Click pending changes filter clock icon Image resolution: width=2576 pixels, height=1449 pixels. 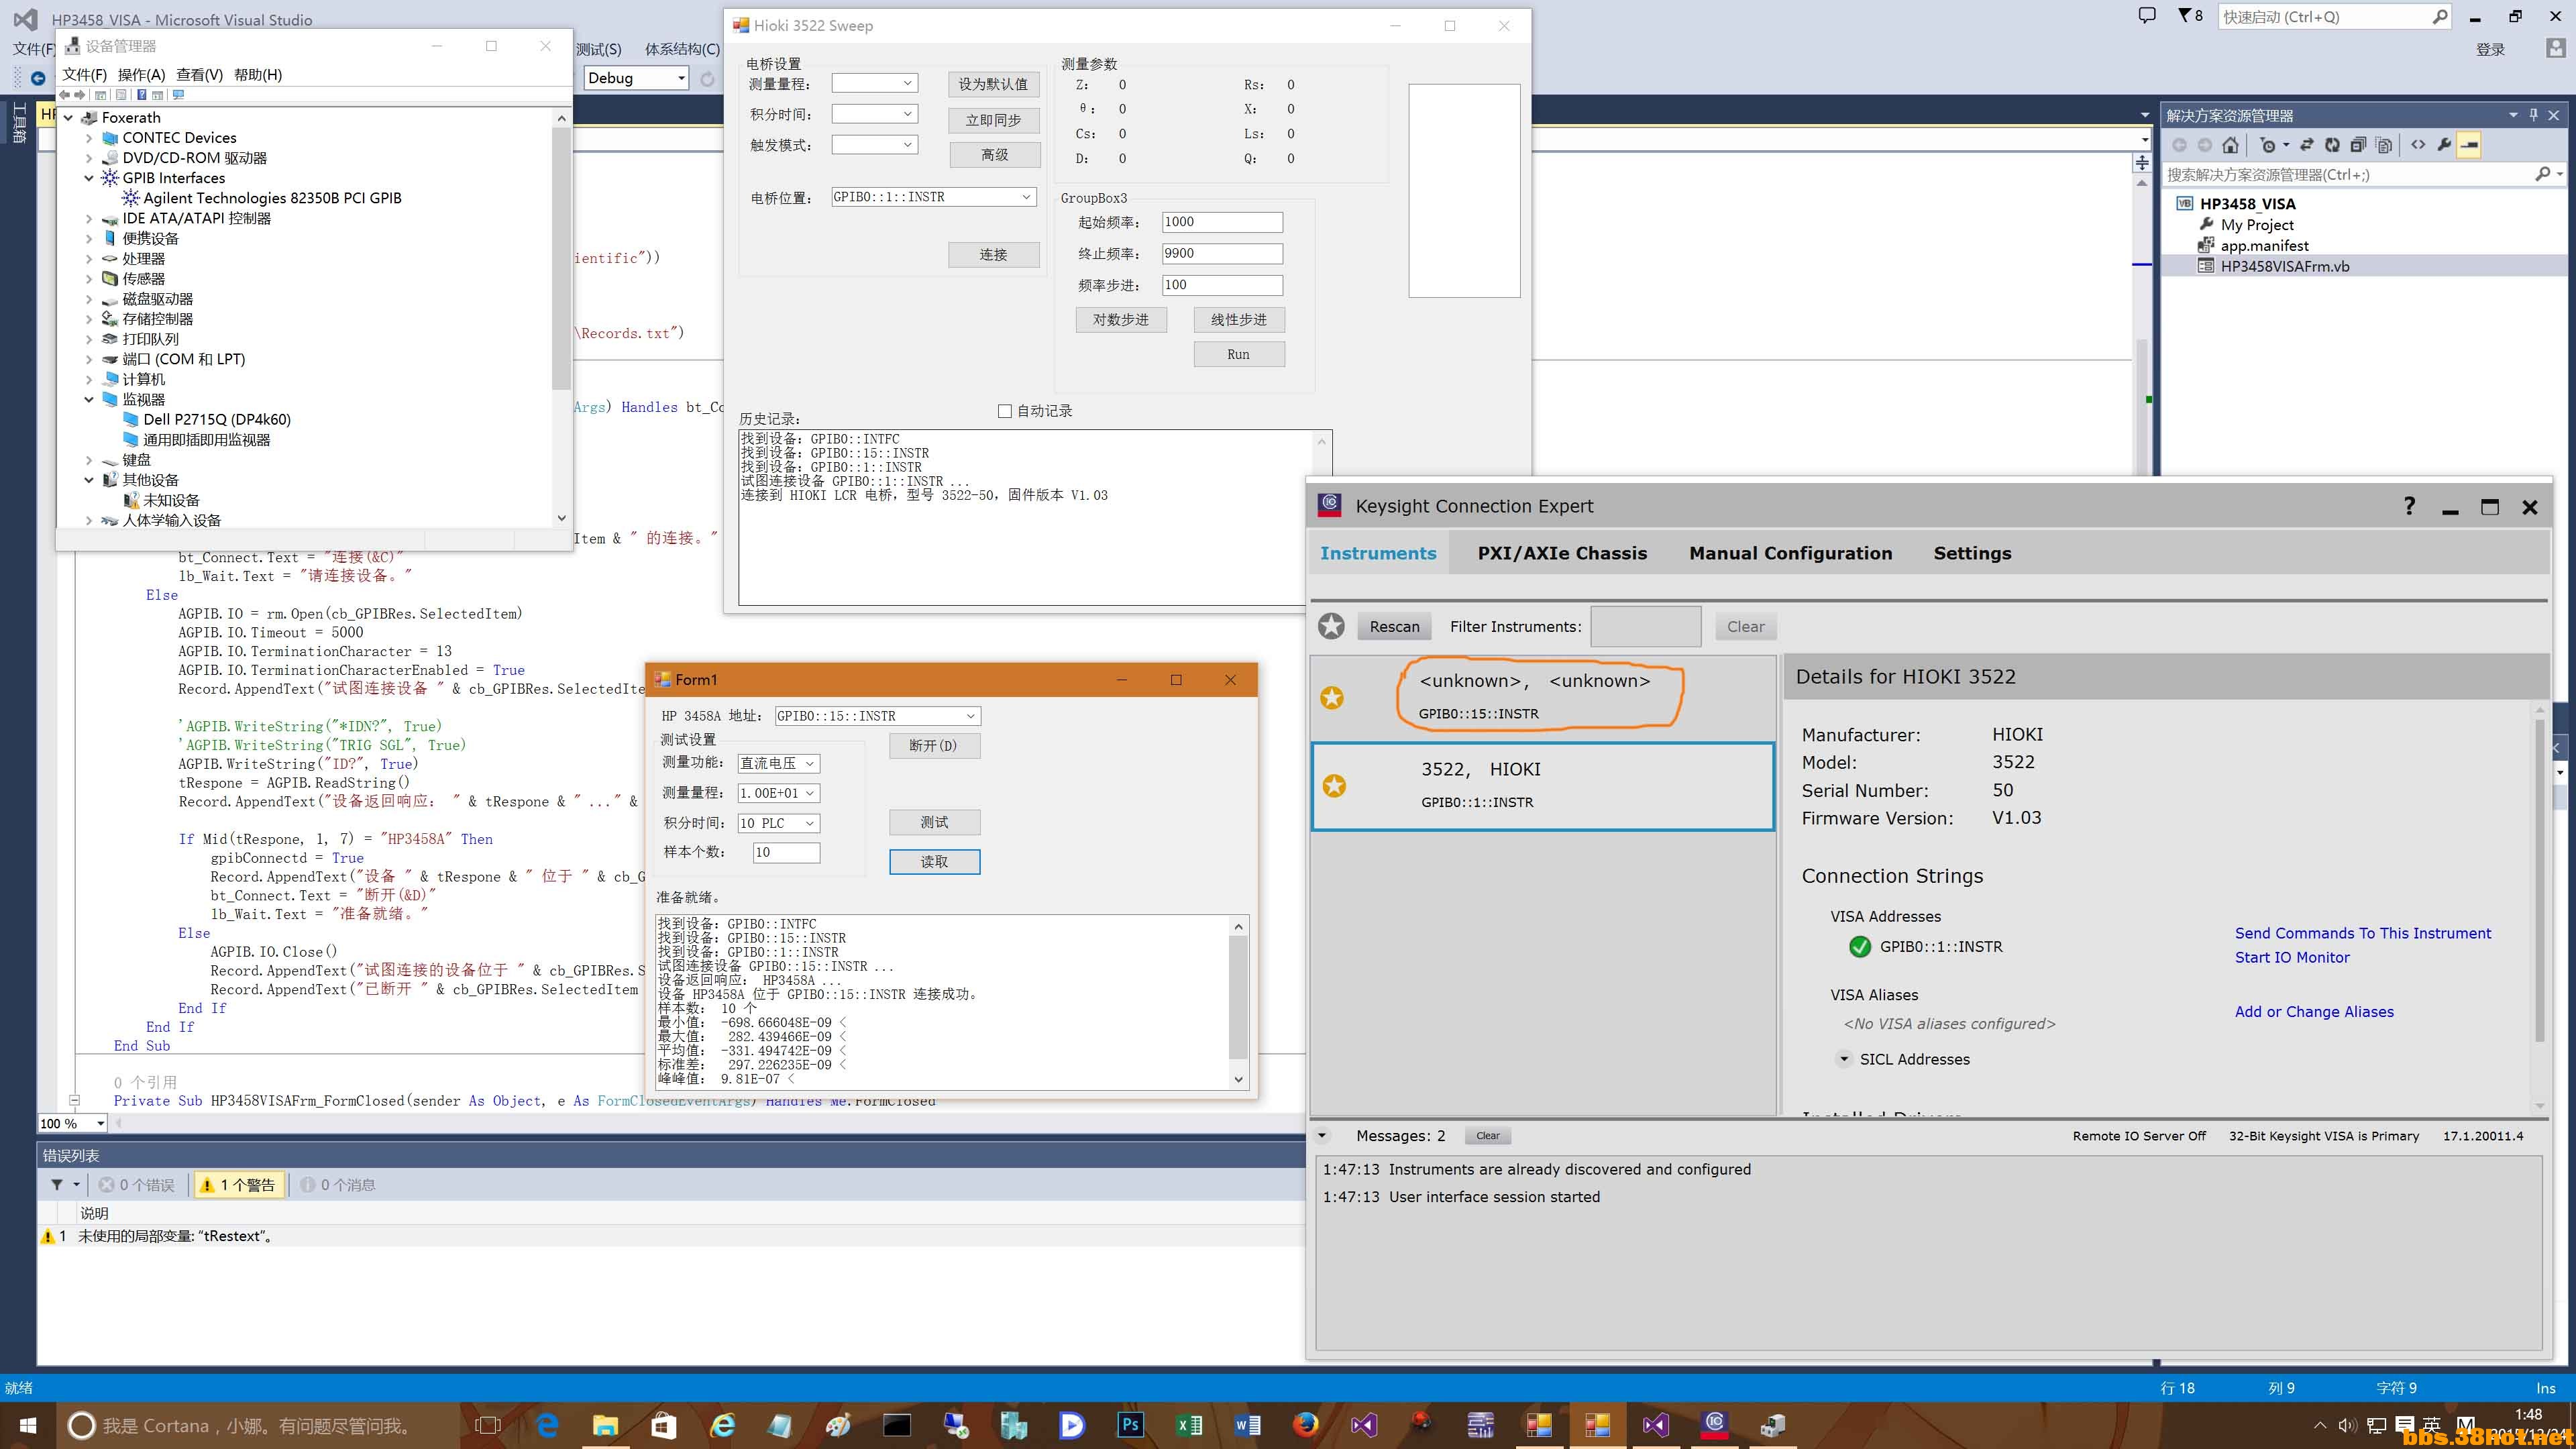tap(2269, 145)
